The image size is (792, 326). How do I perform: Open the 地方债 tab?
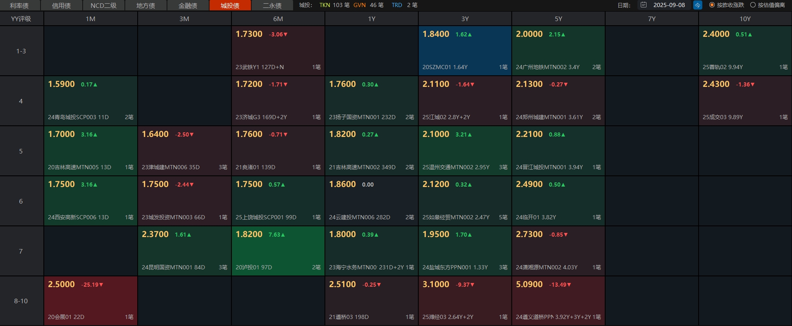(x=146, y=5)
